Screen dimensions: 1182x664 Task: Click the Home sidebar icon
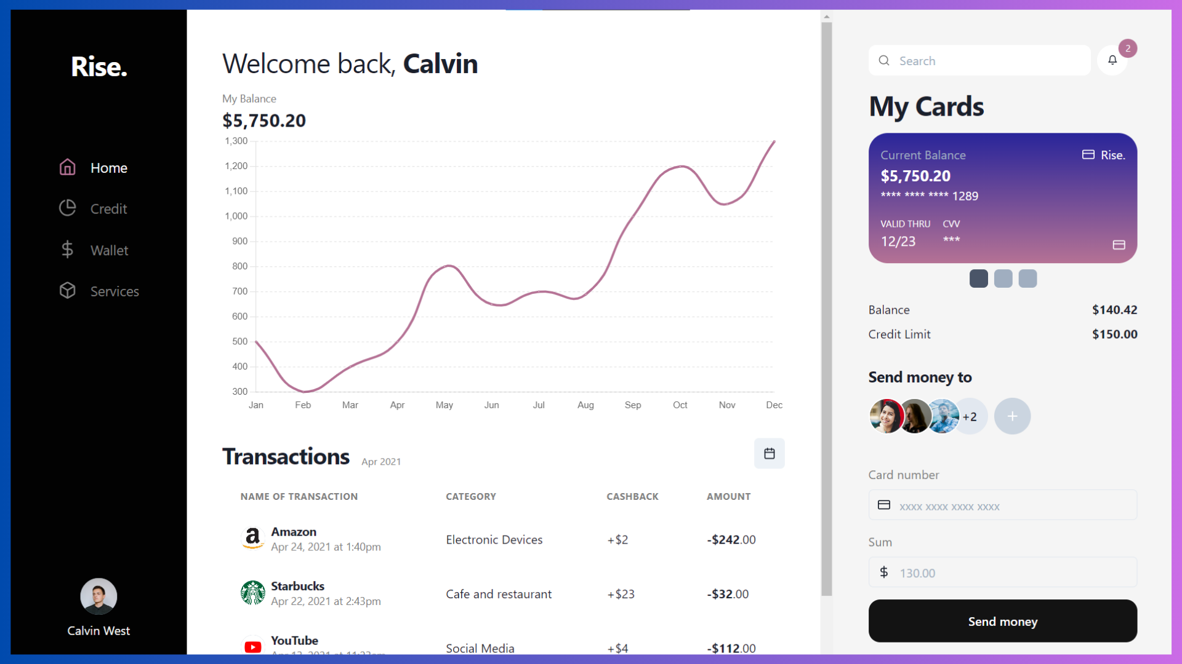pos(69,168)
